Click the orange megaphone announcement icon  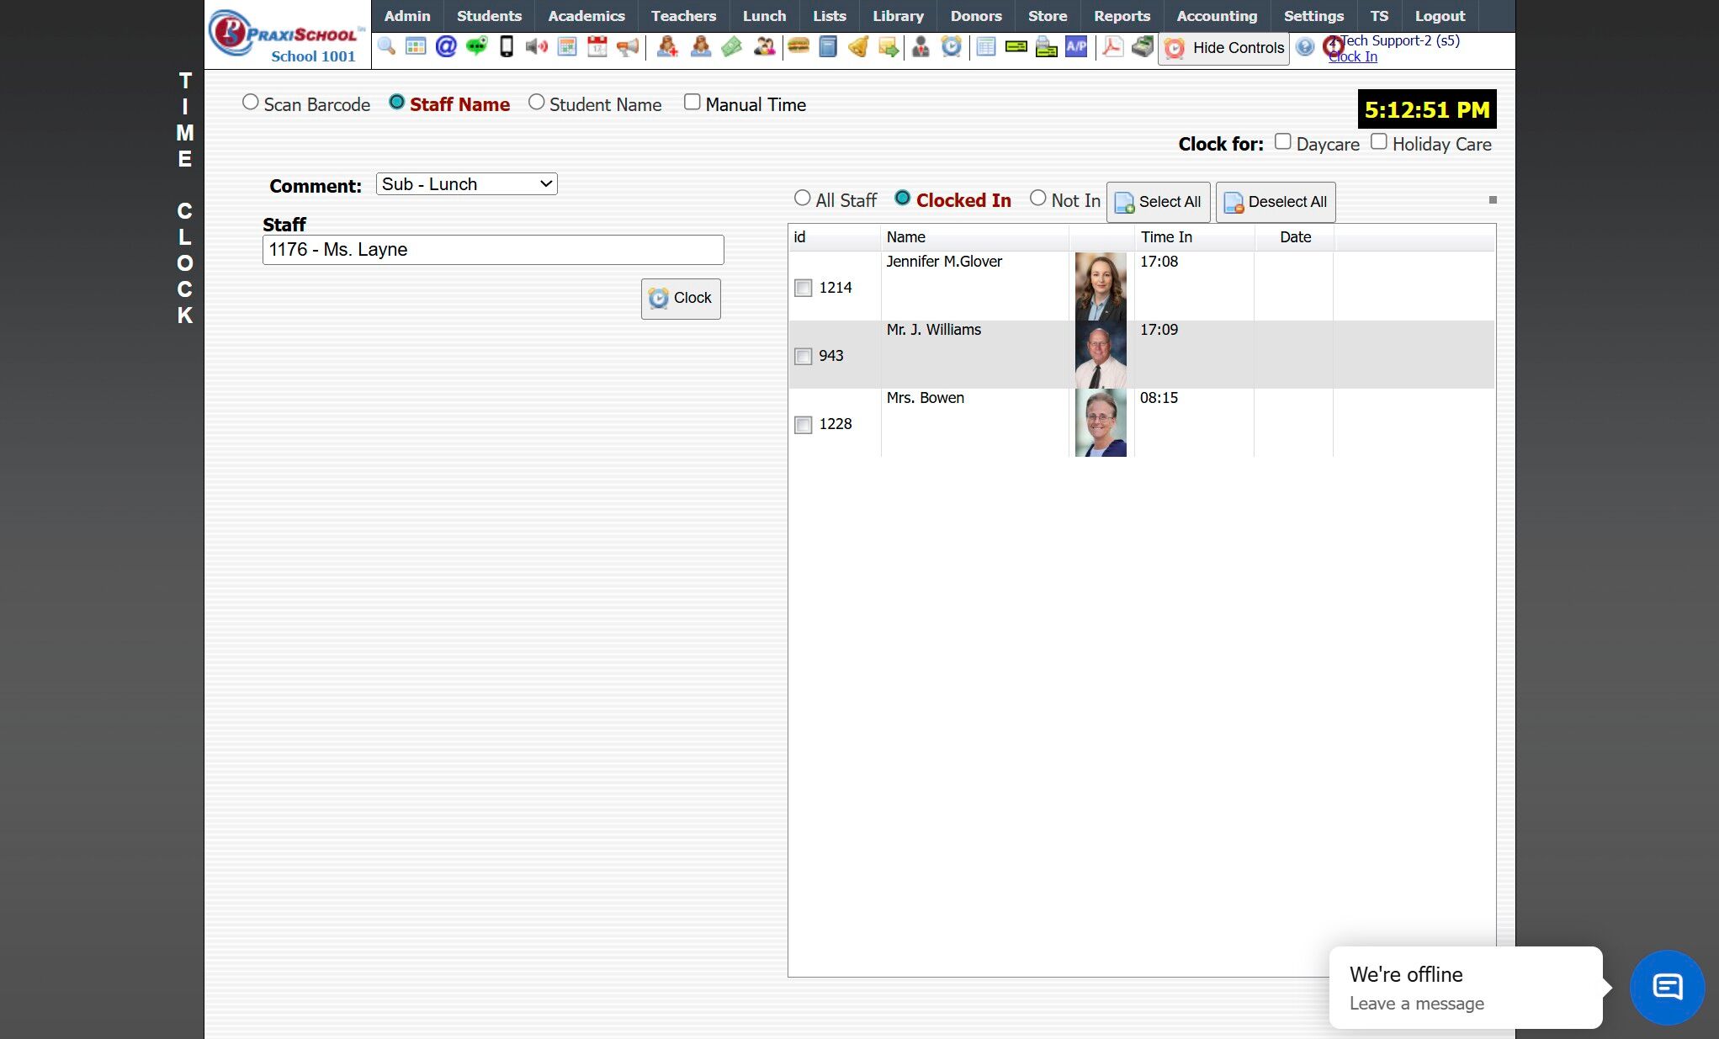click(x=628, y=46)
